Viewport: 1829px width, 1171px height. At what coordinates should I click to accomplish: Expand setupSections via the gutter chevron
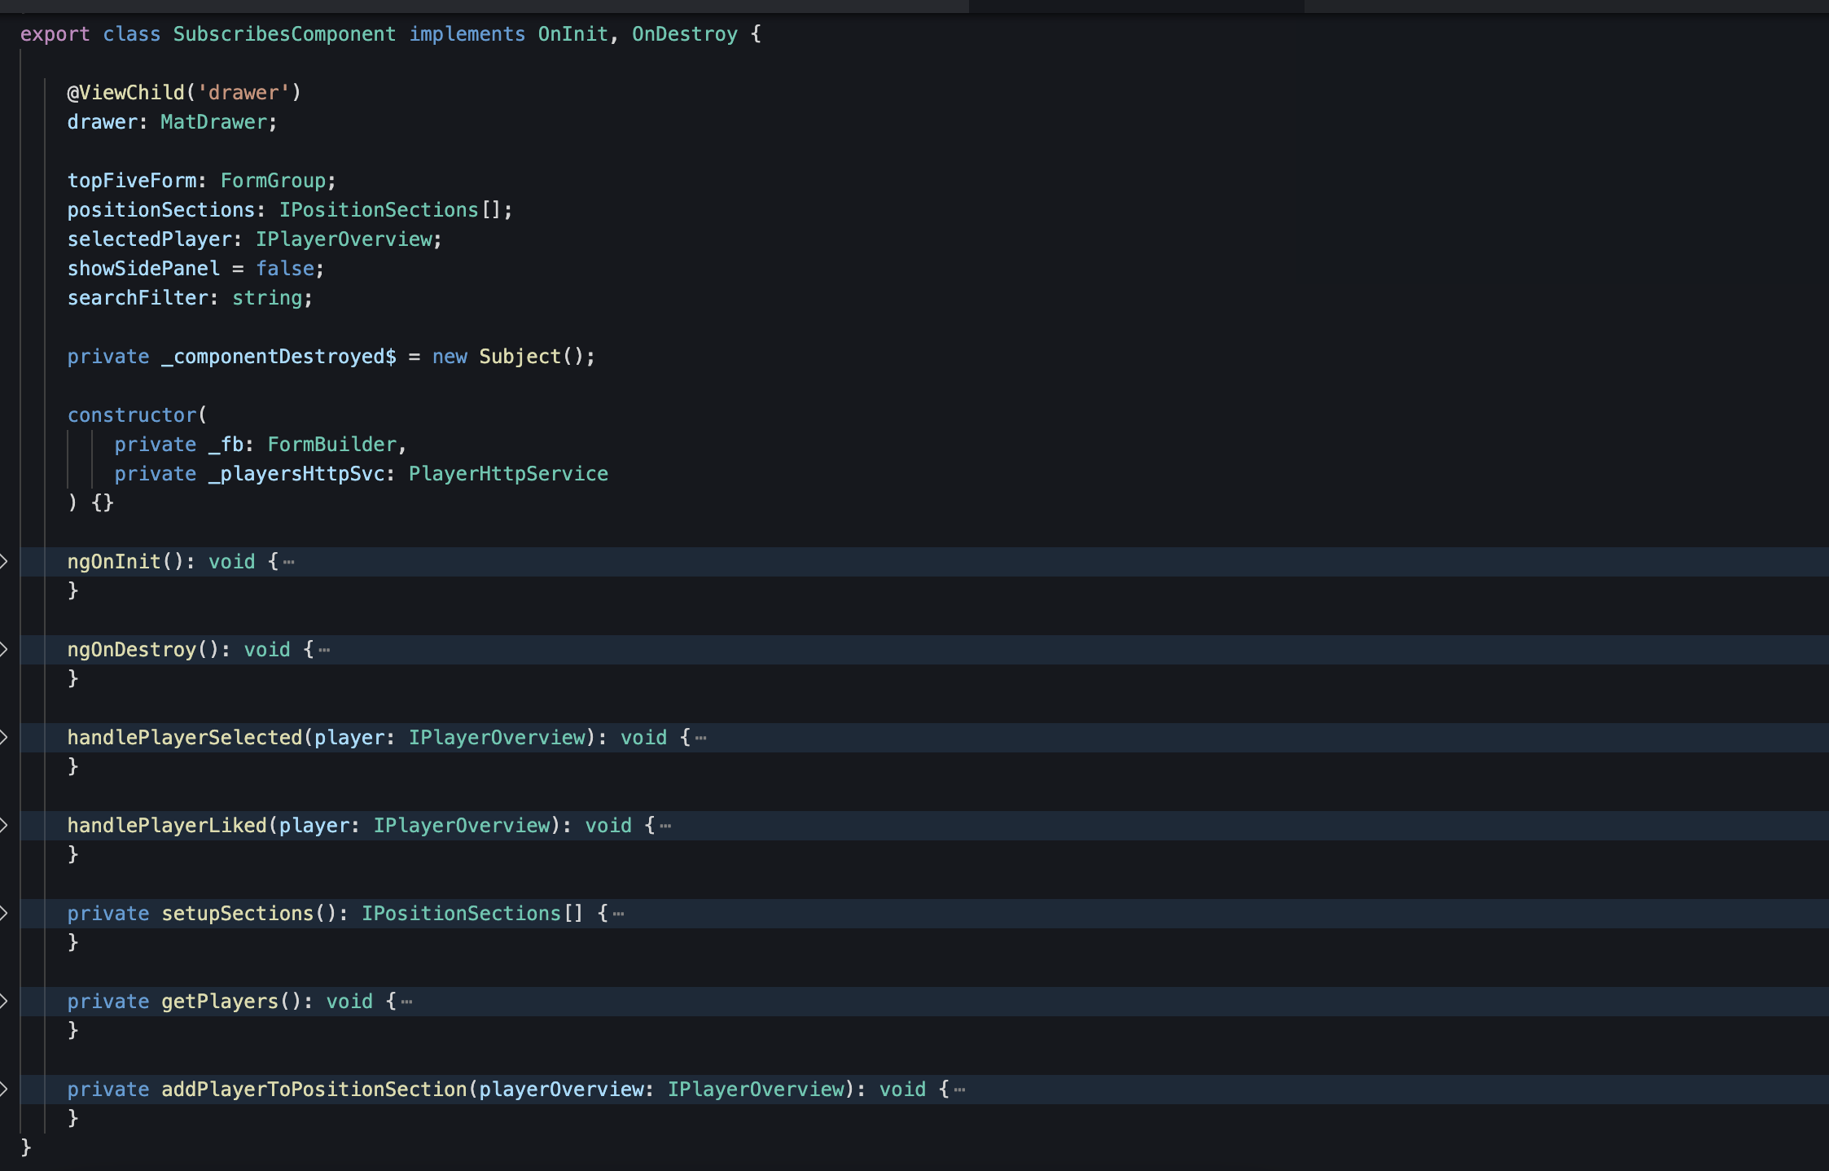click(4, 913)
